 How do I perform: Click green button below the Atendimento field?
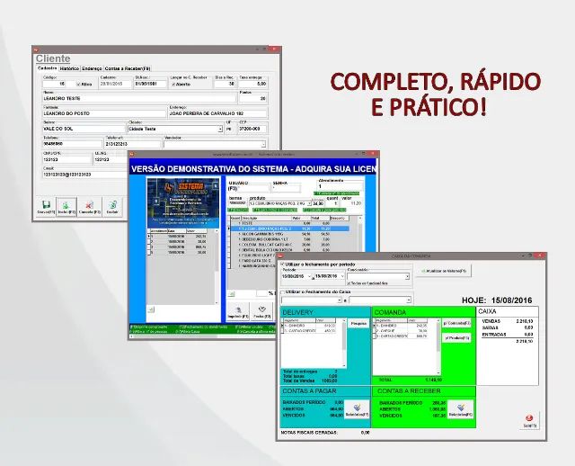pyautogui.click(x=337, y=193)
